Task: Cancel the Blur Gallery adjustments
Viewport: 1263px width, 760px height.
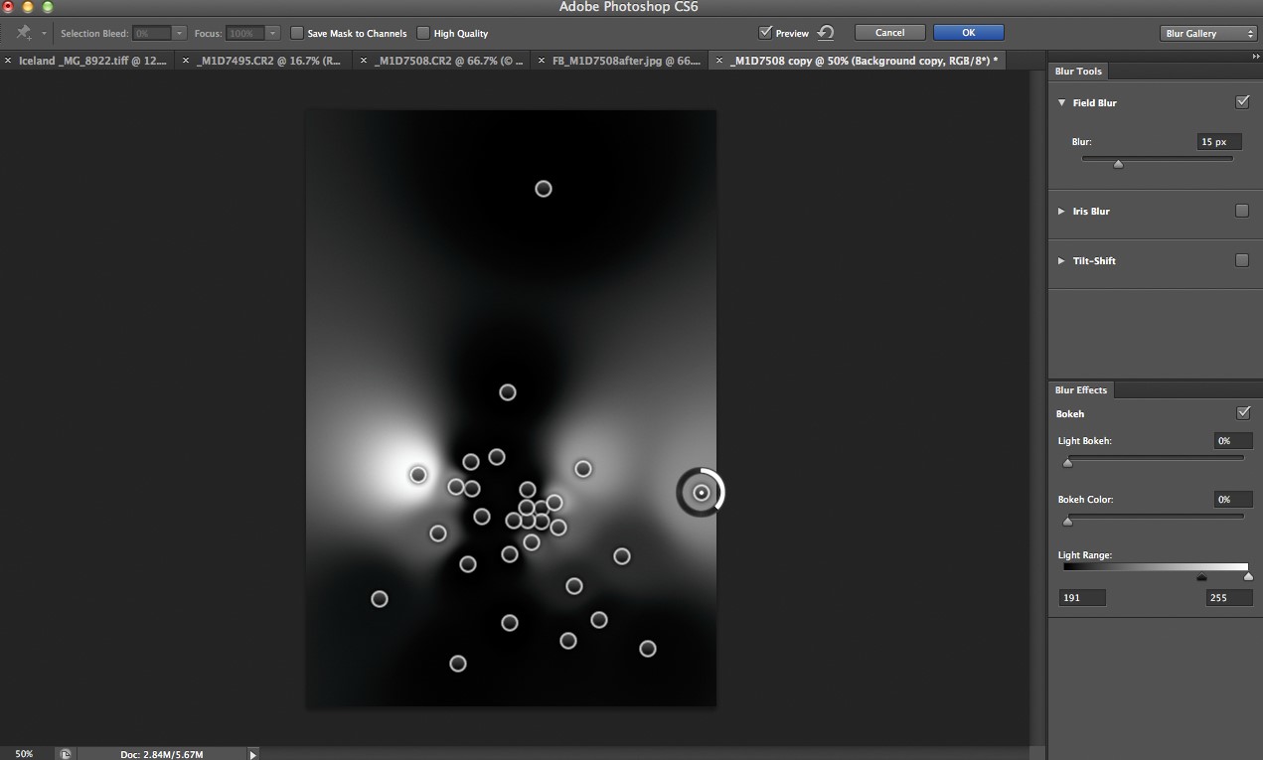Action: point(889,32)
